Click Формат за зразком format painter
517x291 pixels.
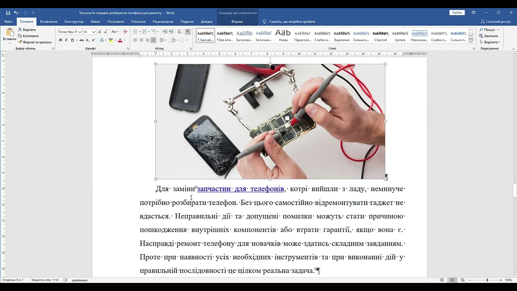click(35, 42)
